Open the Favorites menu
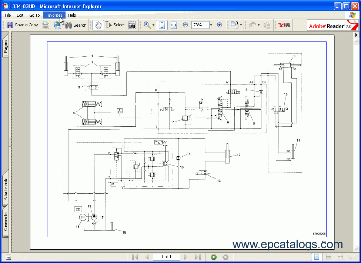The height and width of the screenshot is (263, 361). pyautogui.click(x=54, y=15)
